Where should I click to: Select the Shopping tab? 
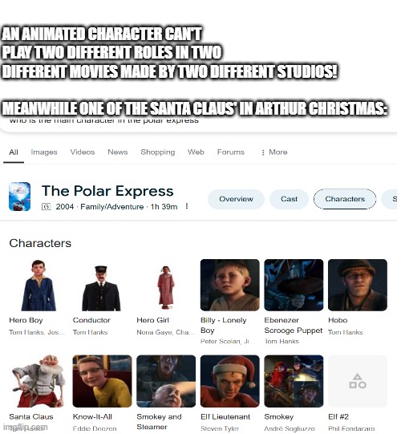pyautogui.click(x=158, y=152)
